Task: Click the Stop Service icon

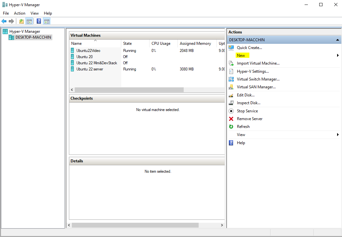Action: click(231, 111)
